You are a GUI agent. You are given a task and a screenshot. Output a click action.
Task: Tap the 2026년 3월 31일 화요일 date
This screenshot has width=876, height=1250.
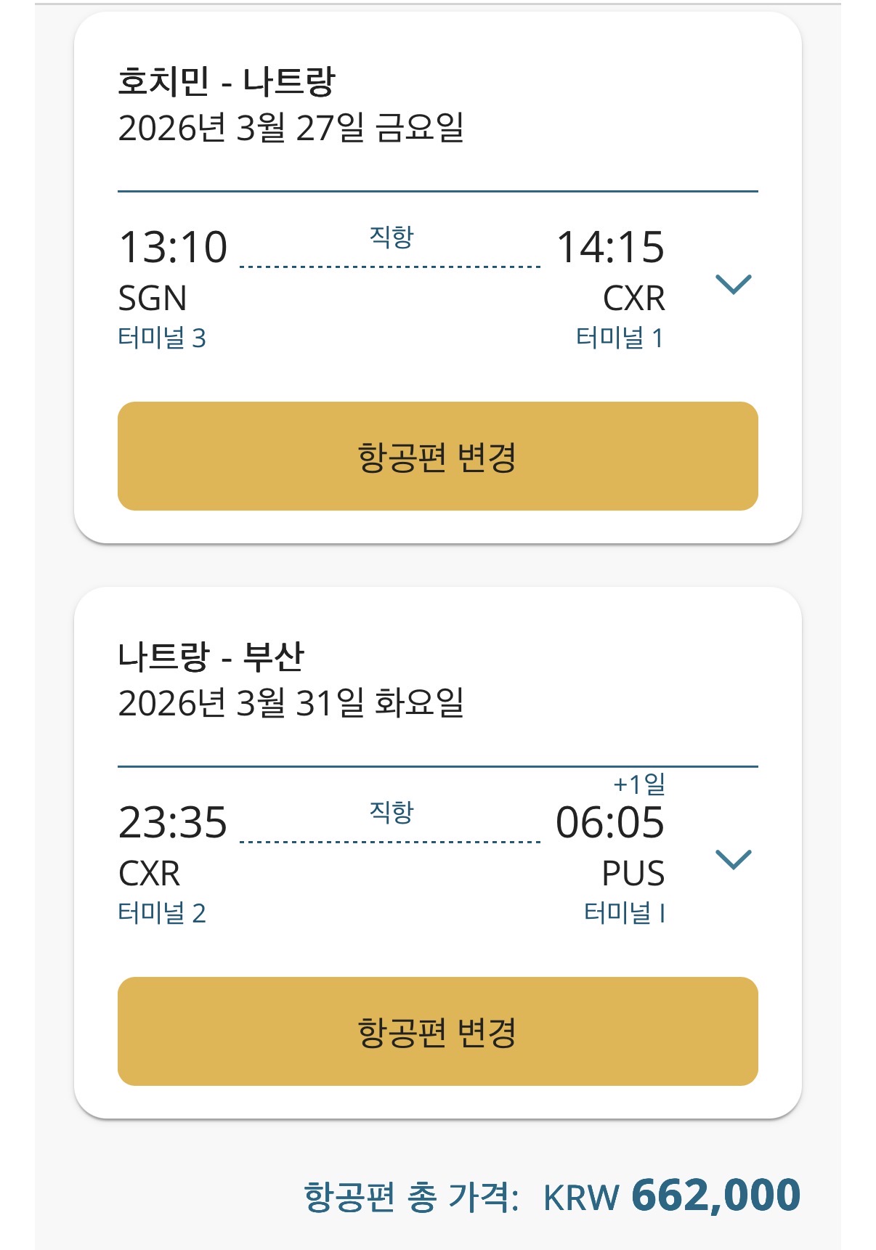click(291, 704)
